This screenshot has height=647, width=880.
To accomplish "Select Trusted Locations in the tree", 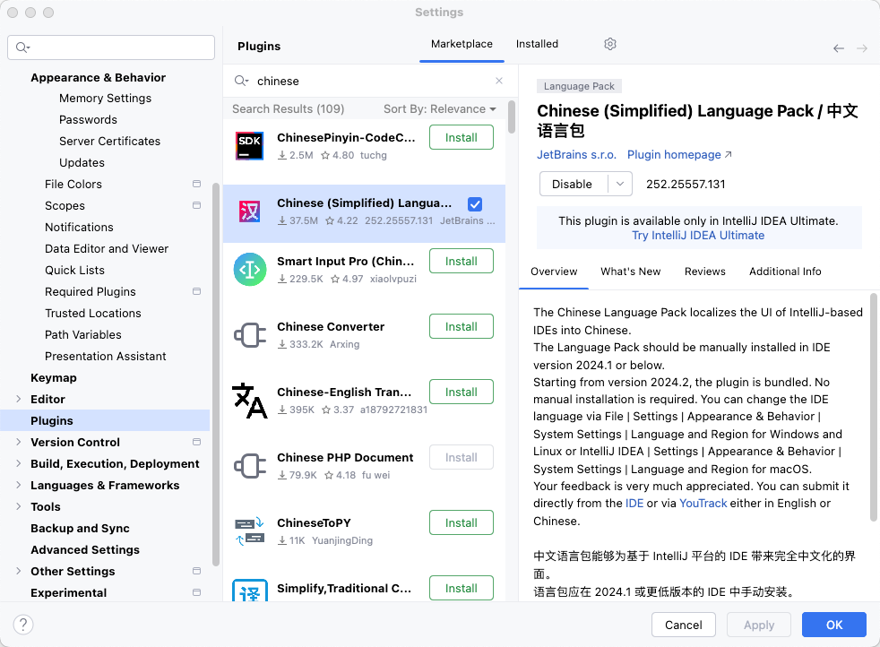I will (93, 313).
